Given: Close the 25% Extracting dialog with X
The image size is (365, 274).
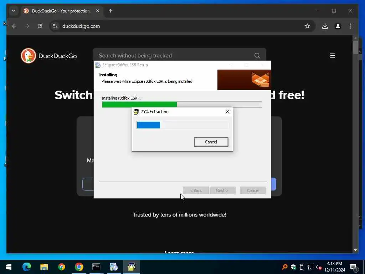Looking at the screenshot, I should pyautogui.click(x=227, y=112).
